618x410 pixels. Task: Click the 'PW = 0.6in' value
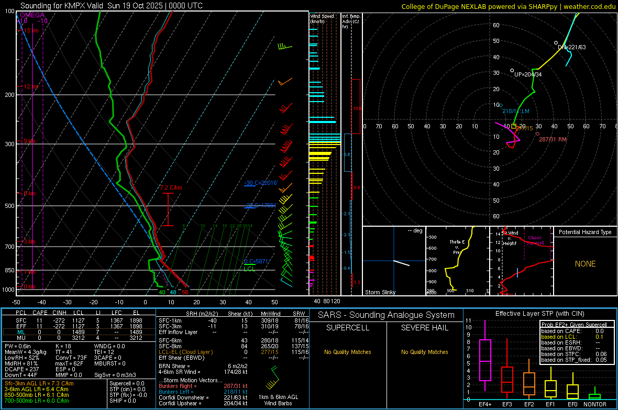(x=18, y=346)
